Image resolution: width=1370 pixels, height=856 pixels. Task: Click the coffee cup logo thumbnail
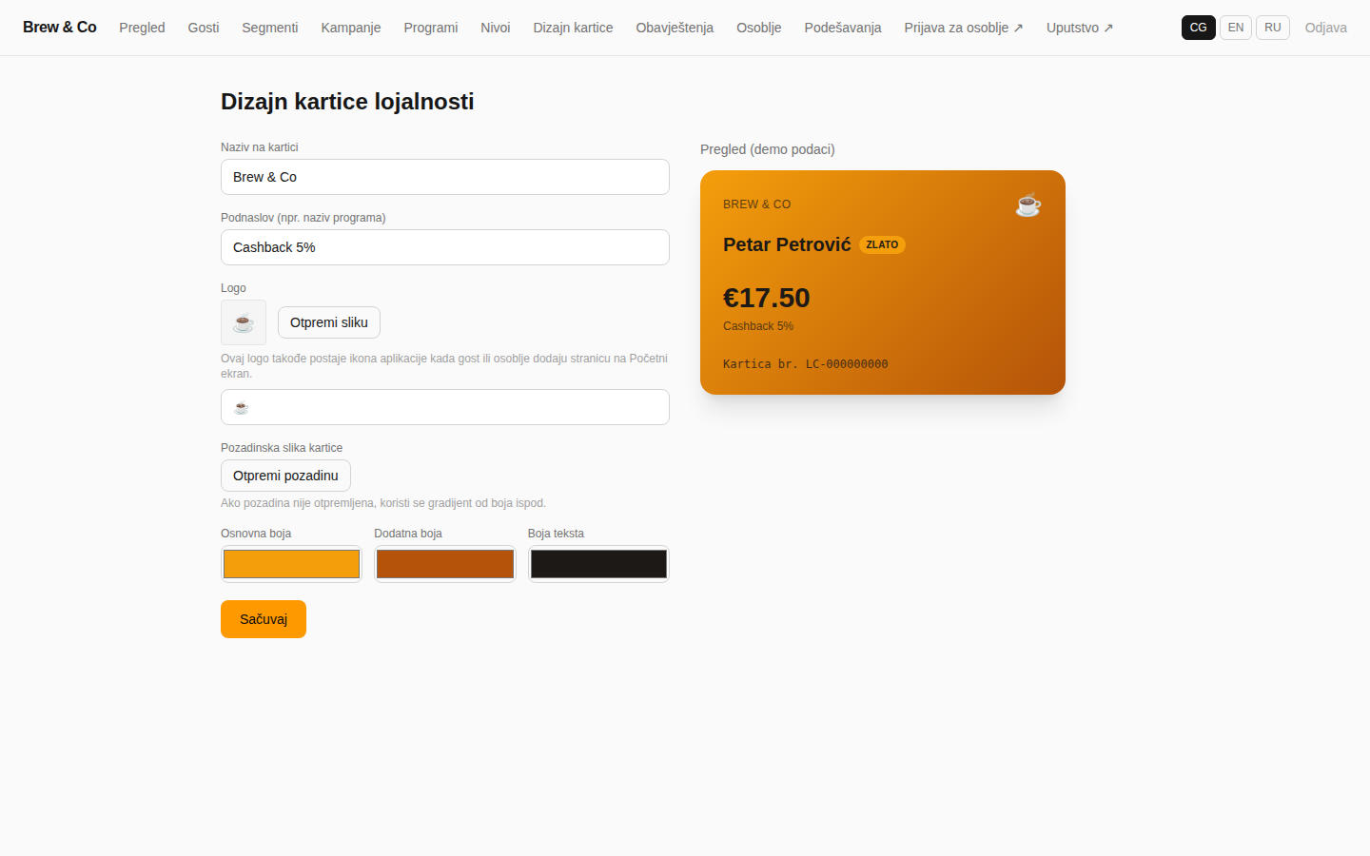244,322
